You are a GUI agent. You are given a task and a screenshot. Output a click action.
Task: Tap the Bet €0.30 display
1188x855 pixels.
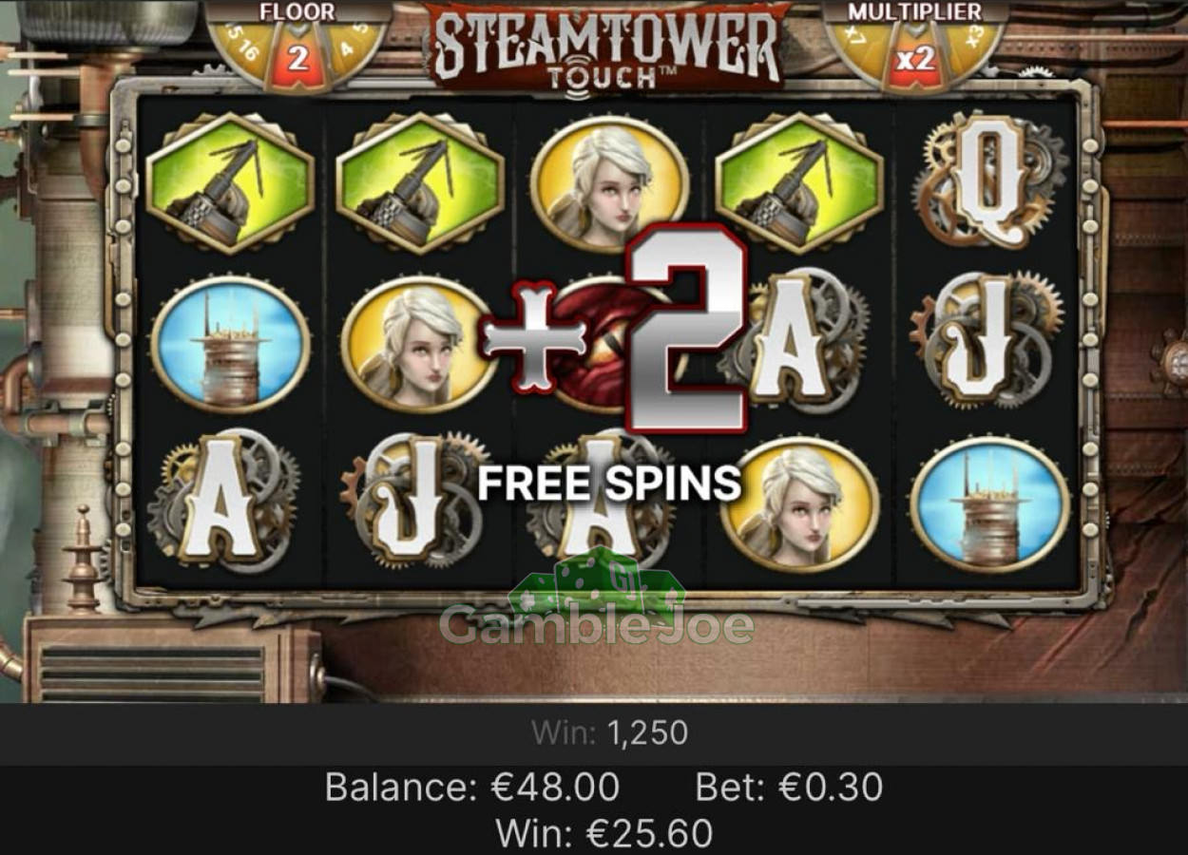[789, 788]
